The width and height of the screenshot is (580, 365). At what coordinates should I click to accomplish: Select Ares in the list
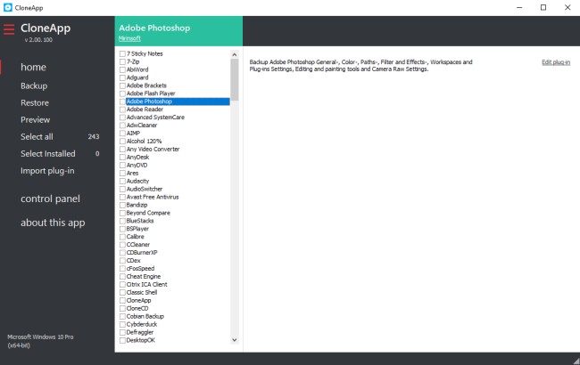132,173
